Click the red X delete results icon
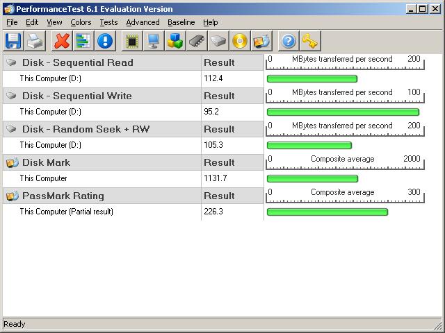 62,42
